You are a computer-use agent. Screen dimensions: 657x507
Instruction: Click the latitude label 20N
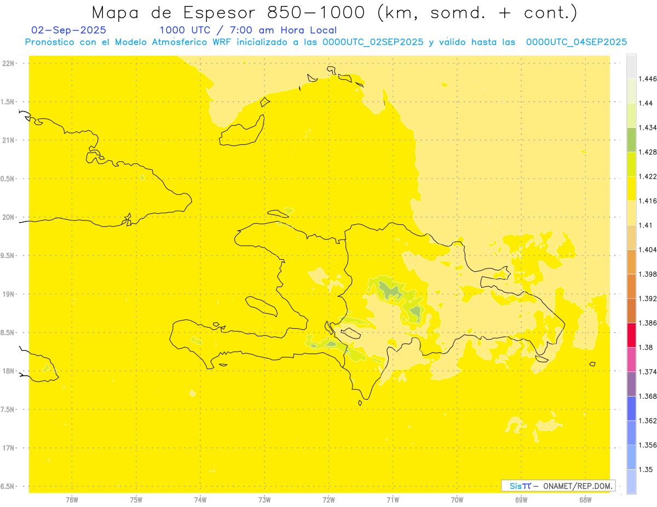click(x=8, y=217)
